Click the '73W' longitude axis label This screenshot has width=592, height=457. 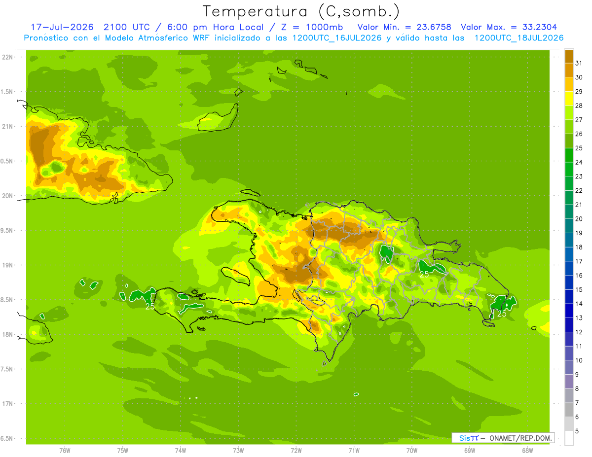tap(238, 451)
